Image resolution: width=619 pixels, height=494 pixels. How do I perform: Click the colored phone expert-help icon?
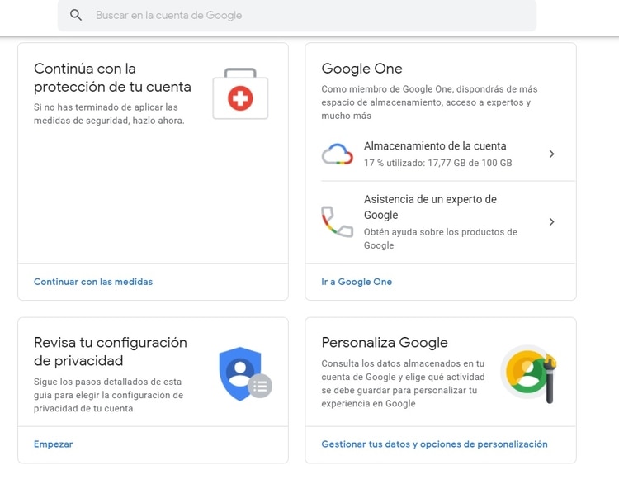337,221
